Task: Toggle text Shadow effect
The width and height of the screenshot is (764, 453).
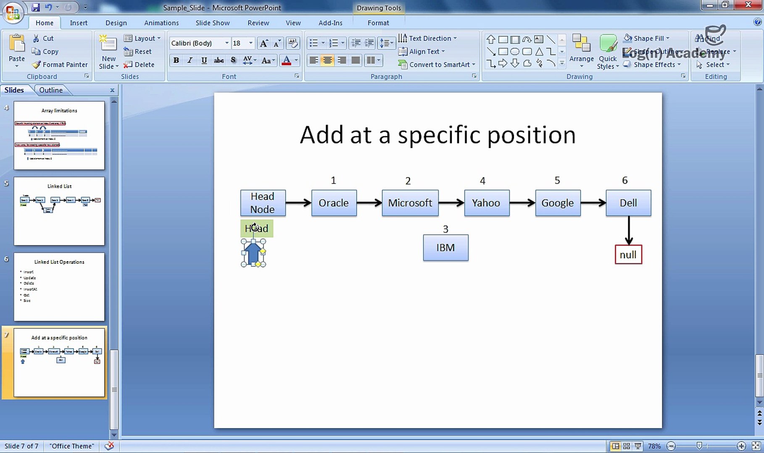Action: coord(233,60)
